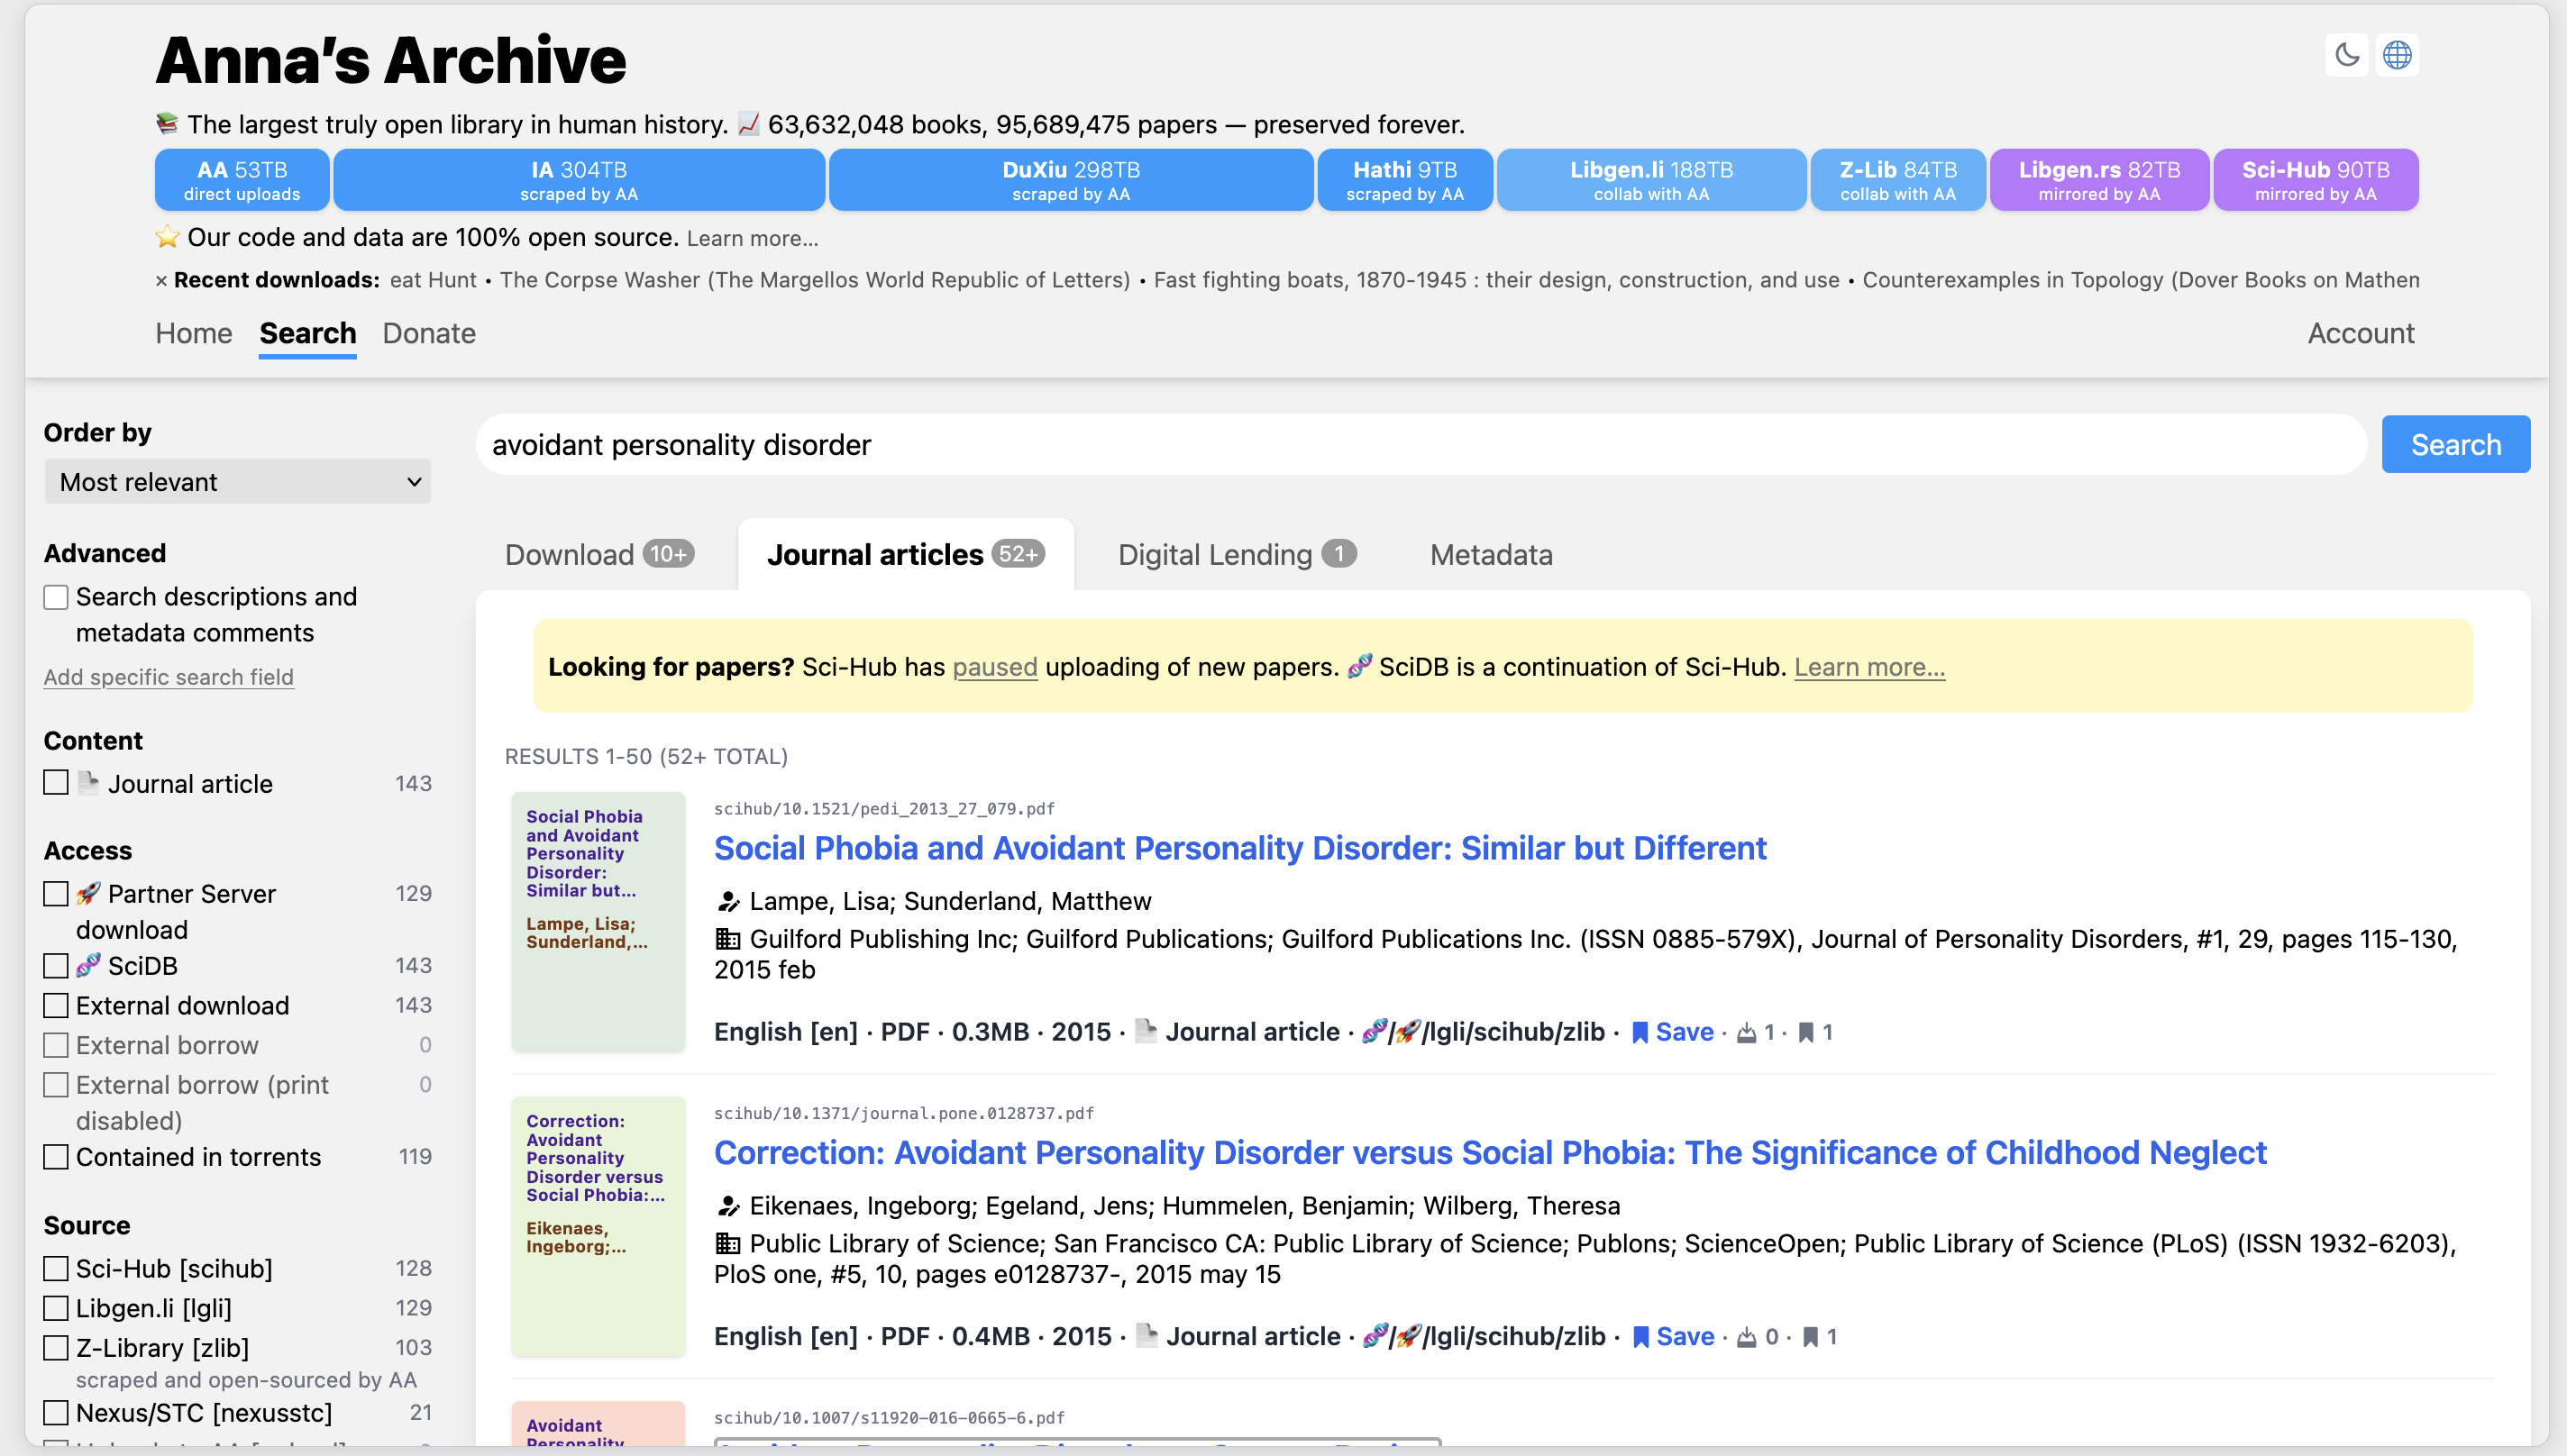
Task: Switch to the Digital Lending tab
Action: pyautogui.click(x=1236, y=555)
